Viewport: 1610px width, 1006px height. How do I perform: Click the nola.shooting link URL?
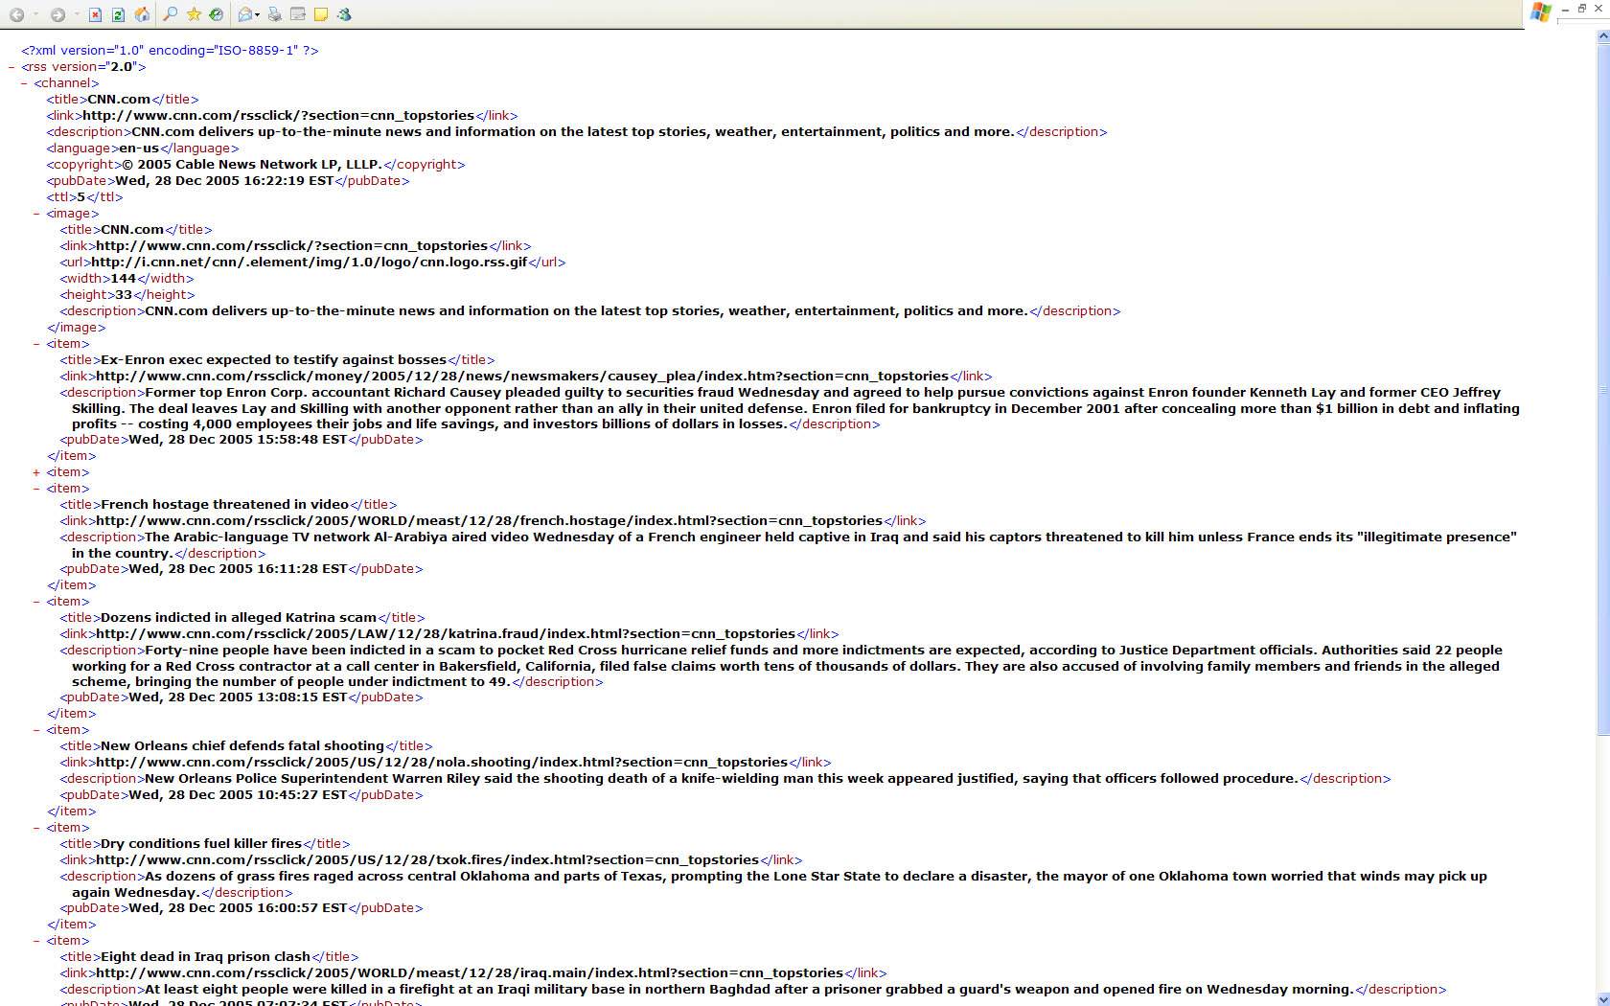click(442, 763)
